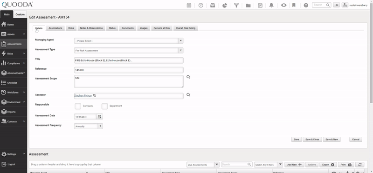Open the checked calendar tasks icon
The width and height of the screenshot is (373, 173).
click(260, 5)
